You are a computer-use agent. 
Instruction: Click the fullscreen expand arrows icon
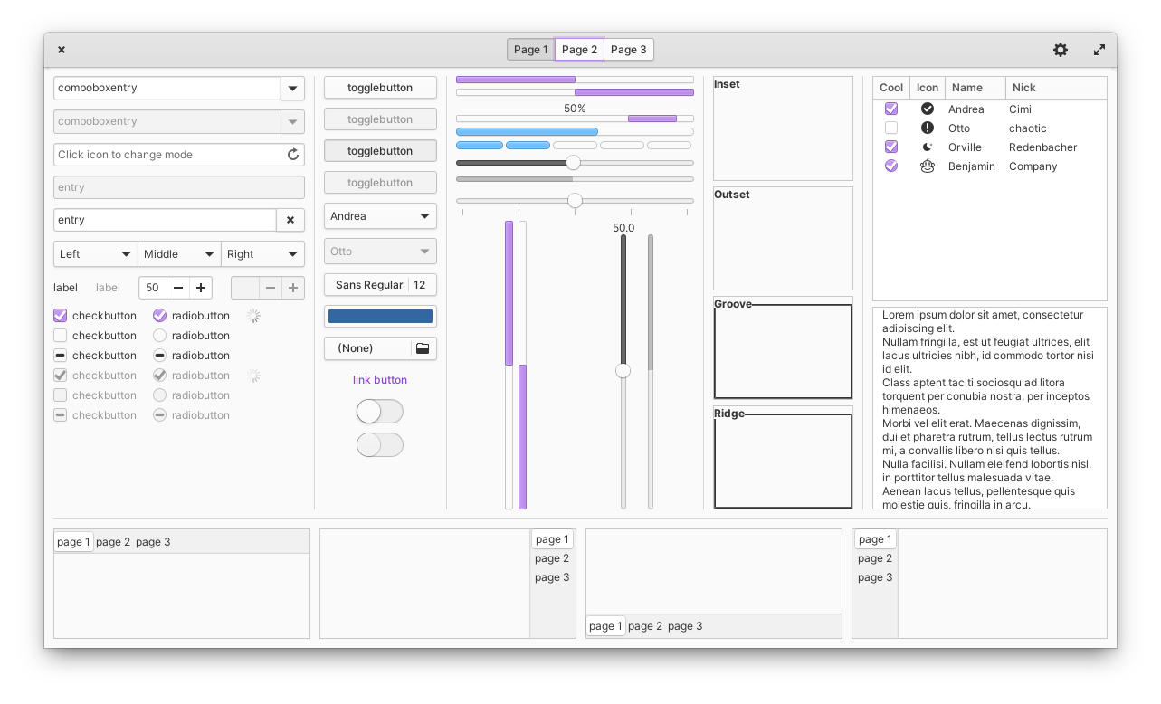[x=1099, y=50]
